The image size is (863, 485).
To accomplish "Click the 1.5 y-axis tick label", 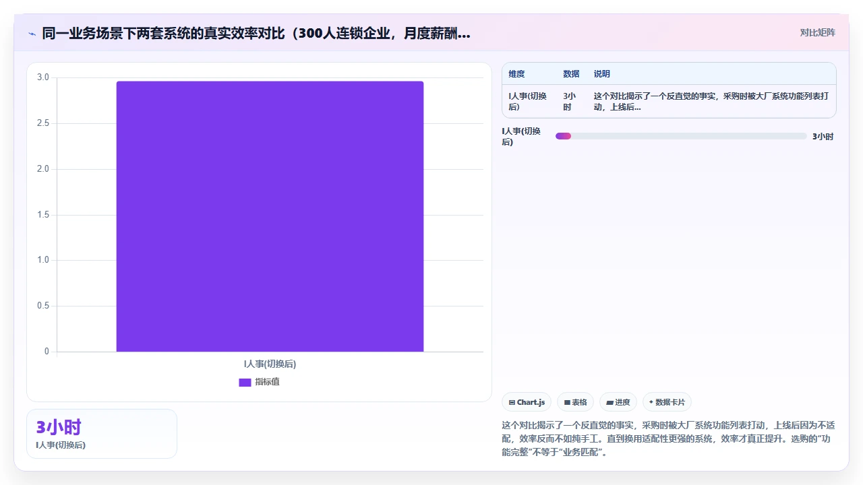I will (43, 215).
